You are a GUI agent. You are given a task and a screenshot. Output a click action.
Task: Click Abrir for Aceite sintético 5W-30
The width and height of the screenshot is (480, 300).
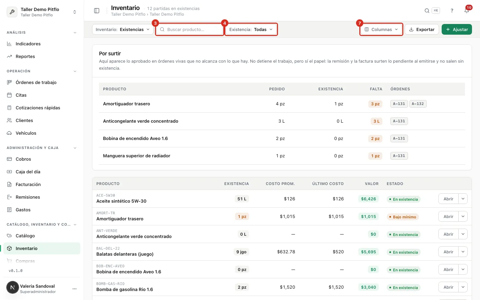click(448, 199)
